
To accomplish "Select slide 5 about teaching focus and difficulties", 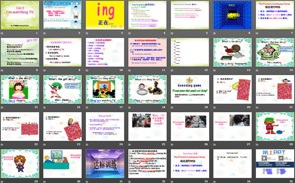I will [190, 15].
